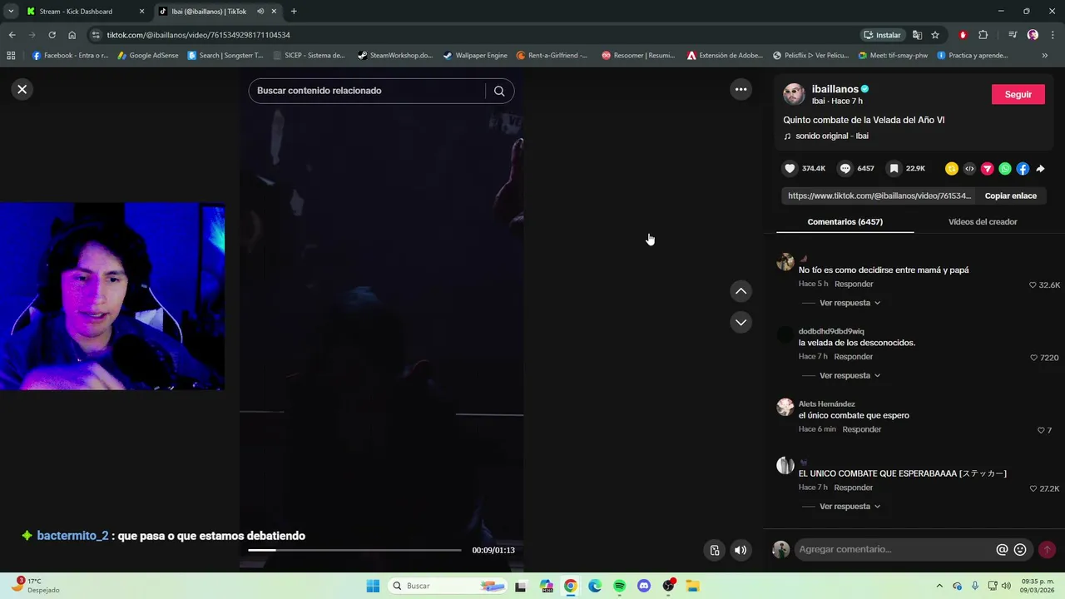Copy the video link
This screenshot has width=1065, height=599.
click(x=1010, y=196)
